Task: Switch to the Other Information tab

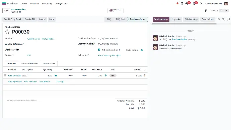Action: [29, 64]
